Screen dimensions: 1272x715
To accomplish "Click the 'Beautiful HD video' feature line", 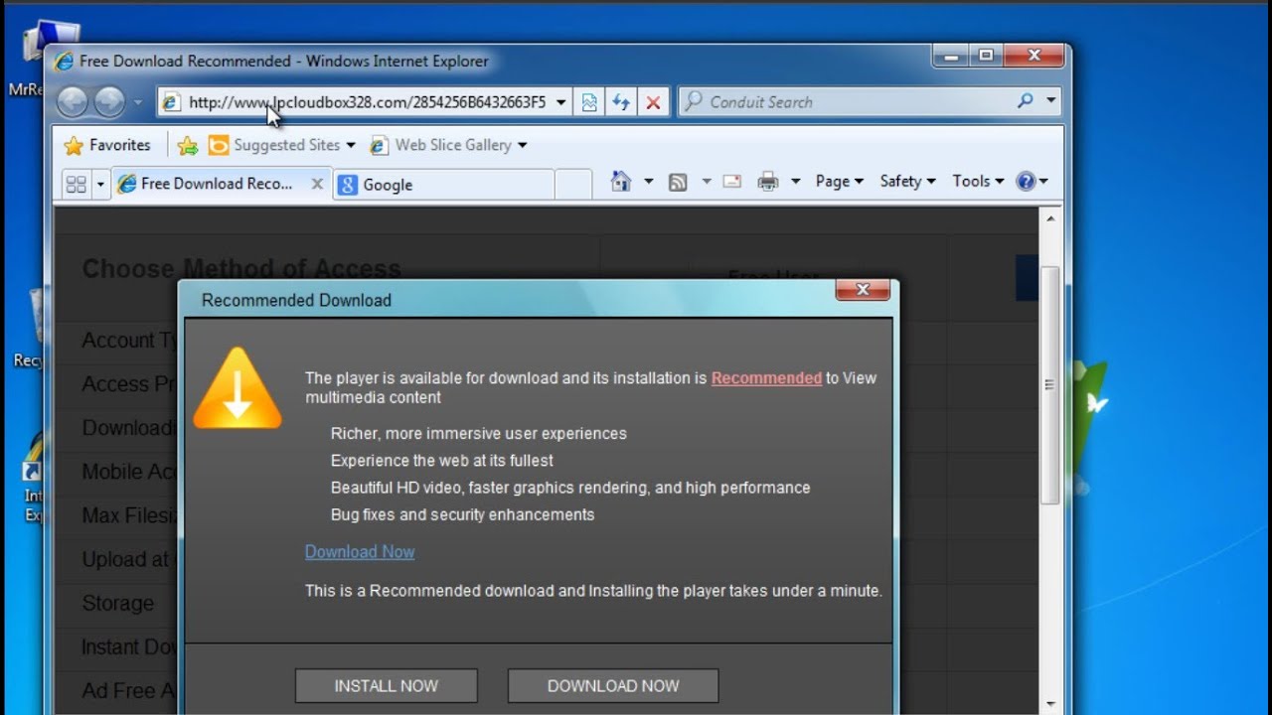I will tap(570, 488).
